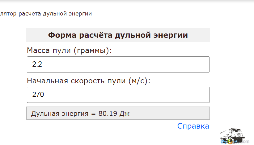The width and height of the screenshot is (254, 145).
Task: Click the Масса пули (граммы) label
Action: (69, 51)
